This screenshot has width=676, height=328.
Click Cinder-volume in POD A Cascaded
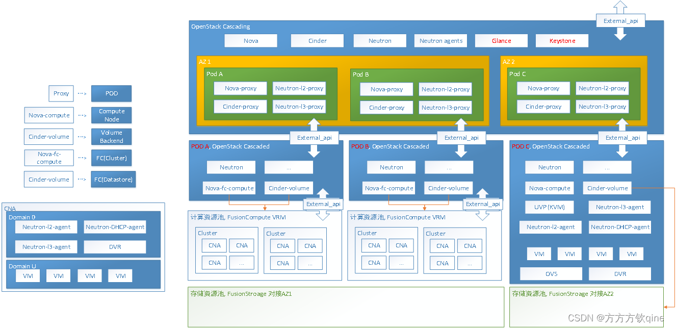[x=289, y=188]
